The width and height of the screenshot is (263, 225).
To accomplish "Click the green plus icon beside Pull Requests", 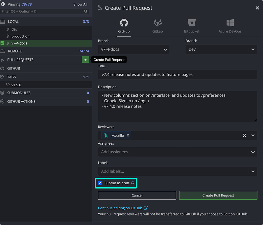I will coord(85,60).
